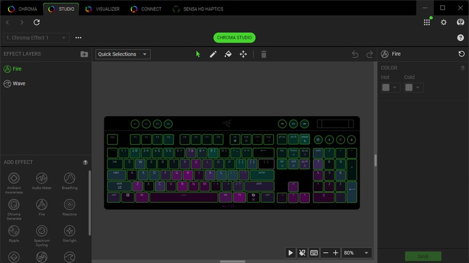Screen dimensions: 469x263
Task: Add the Audio Meter effect
Action: click(42, 181)
